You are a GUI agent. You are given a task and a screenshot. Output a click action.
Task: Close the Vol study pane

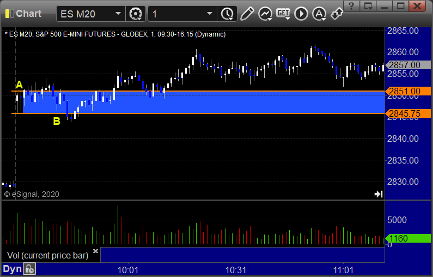point(95,251)
